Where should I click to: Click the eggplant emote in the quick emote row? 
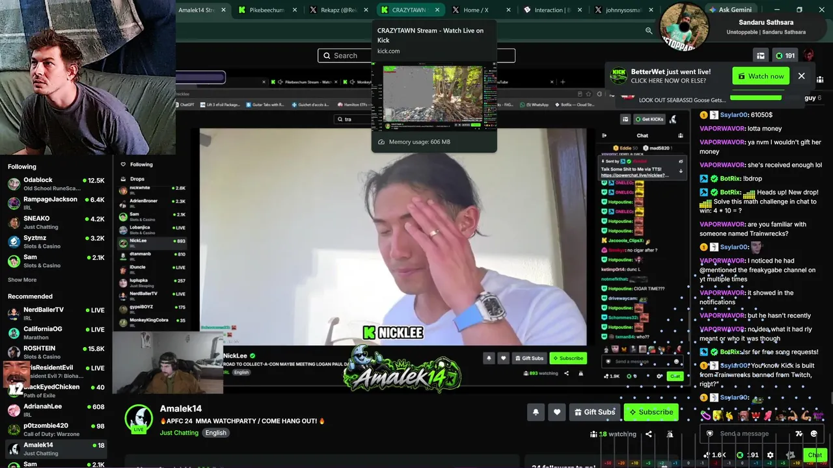tap(705, 415)
